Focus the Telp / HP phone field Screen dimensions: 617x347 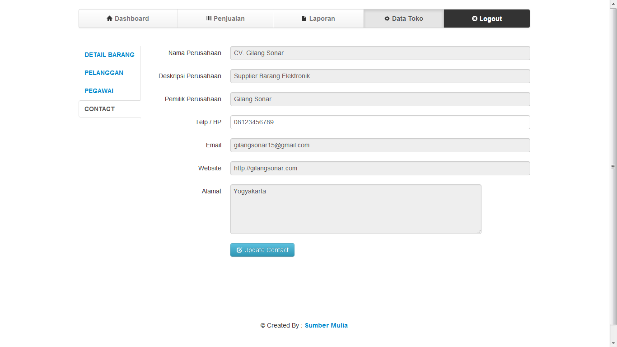pyautogui.click(x=380, y=122)
